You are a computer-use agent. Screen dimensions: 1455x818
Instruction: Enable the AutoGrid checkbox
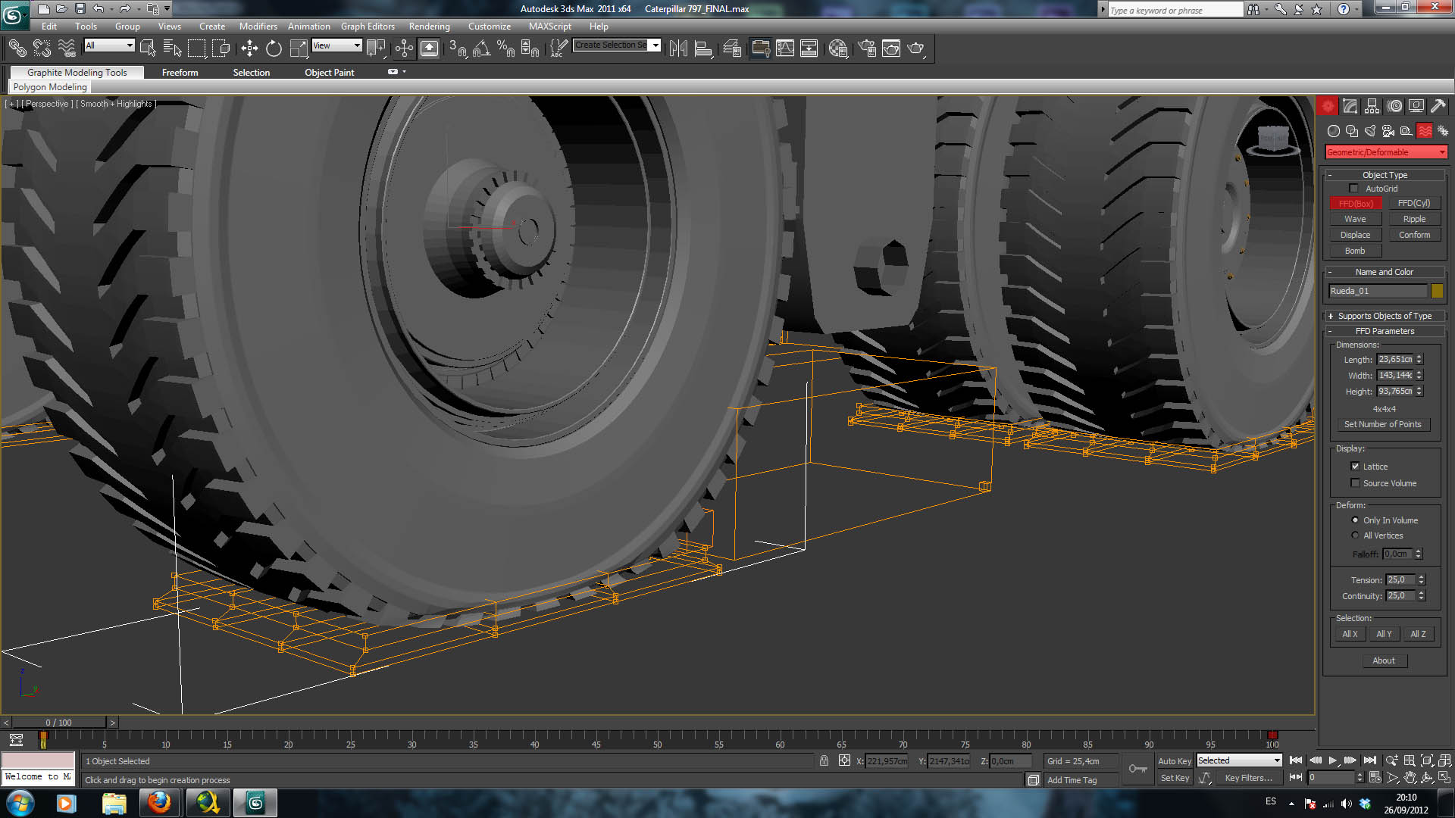1353,189
